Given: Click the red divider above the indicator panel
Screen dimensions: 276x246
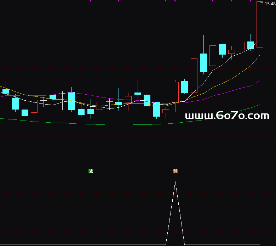Looking at the screenshot, I should (x=138, y=174).
